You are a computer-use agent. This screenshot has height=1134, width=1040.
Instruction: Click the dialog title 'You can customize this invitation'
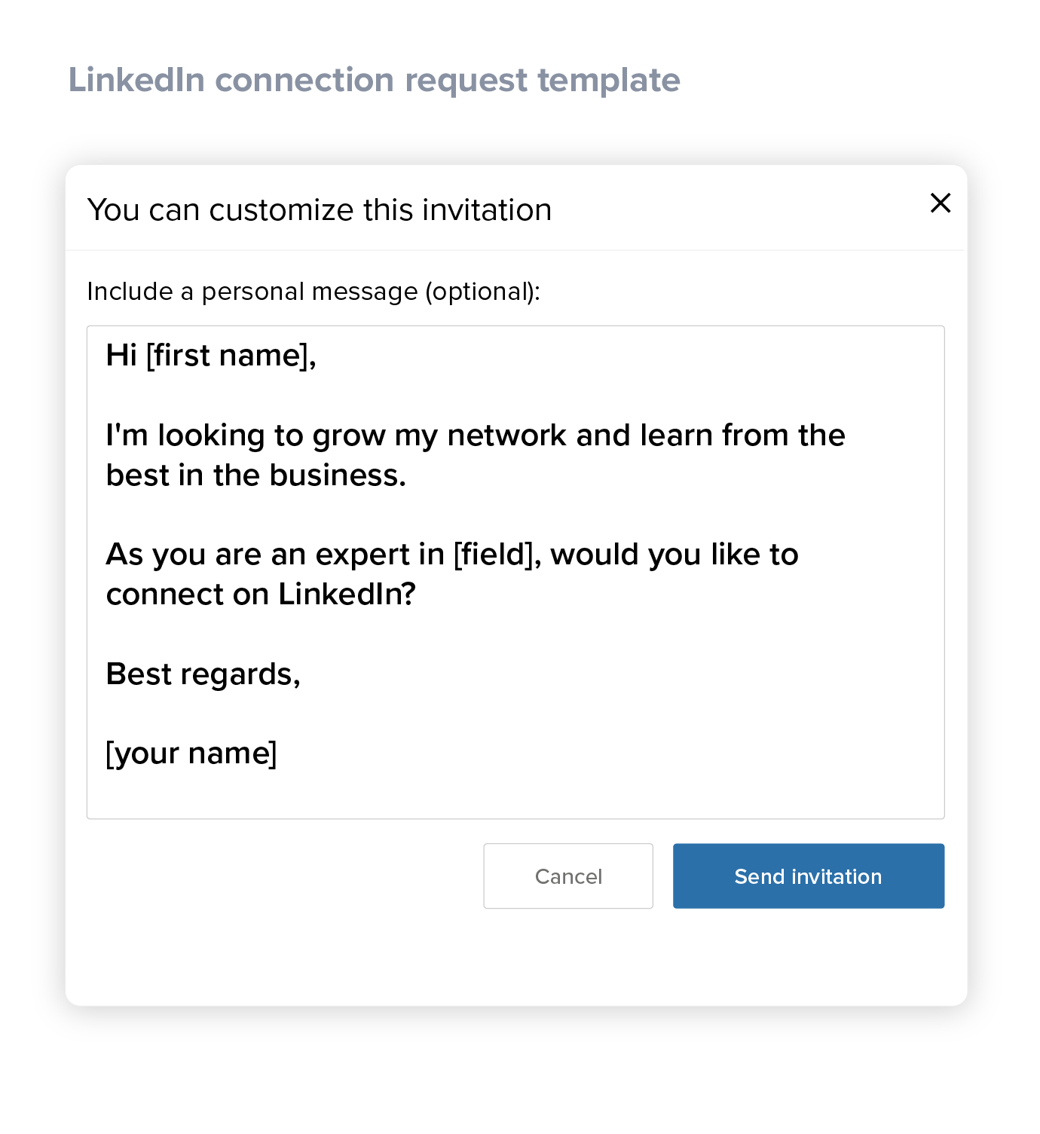(320, 210)
